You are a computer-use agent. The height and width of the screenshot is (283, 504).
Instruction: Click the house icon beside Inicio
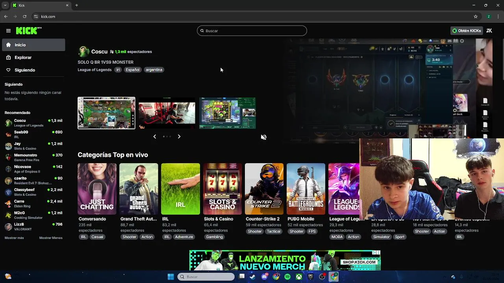pos(8,45)
